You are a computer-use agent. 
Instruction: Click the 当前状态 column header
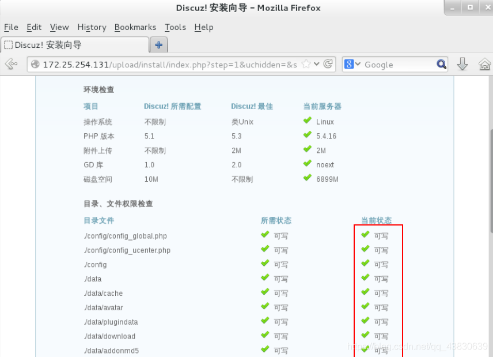pos(376,220)
